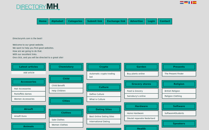Open the Home Hardware link
This screenshot has height=130, width=209.
[141, 113]
